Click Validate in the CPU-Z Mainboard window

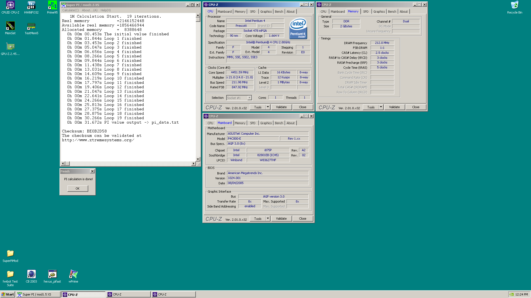pyautogui.click(x=281, y=219)
